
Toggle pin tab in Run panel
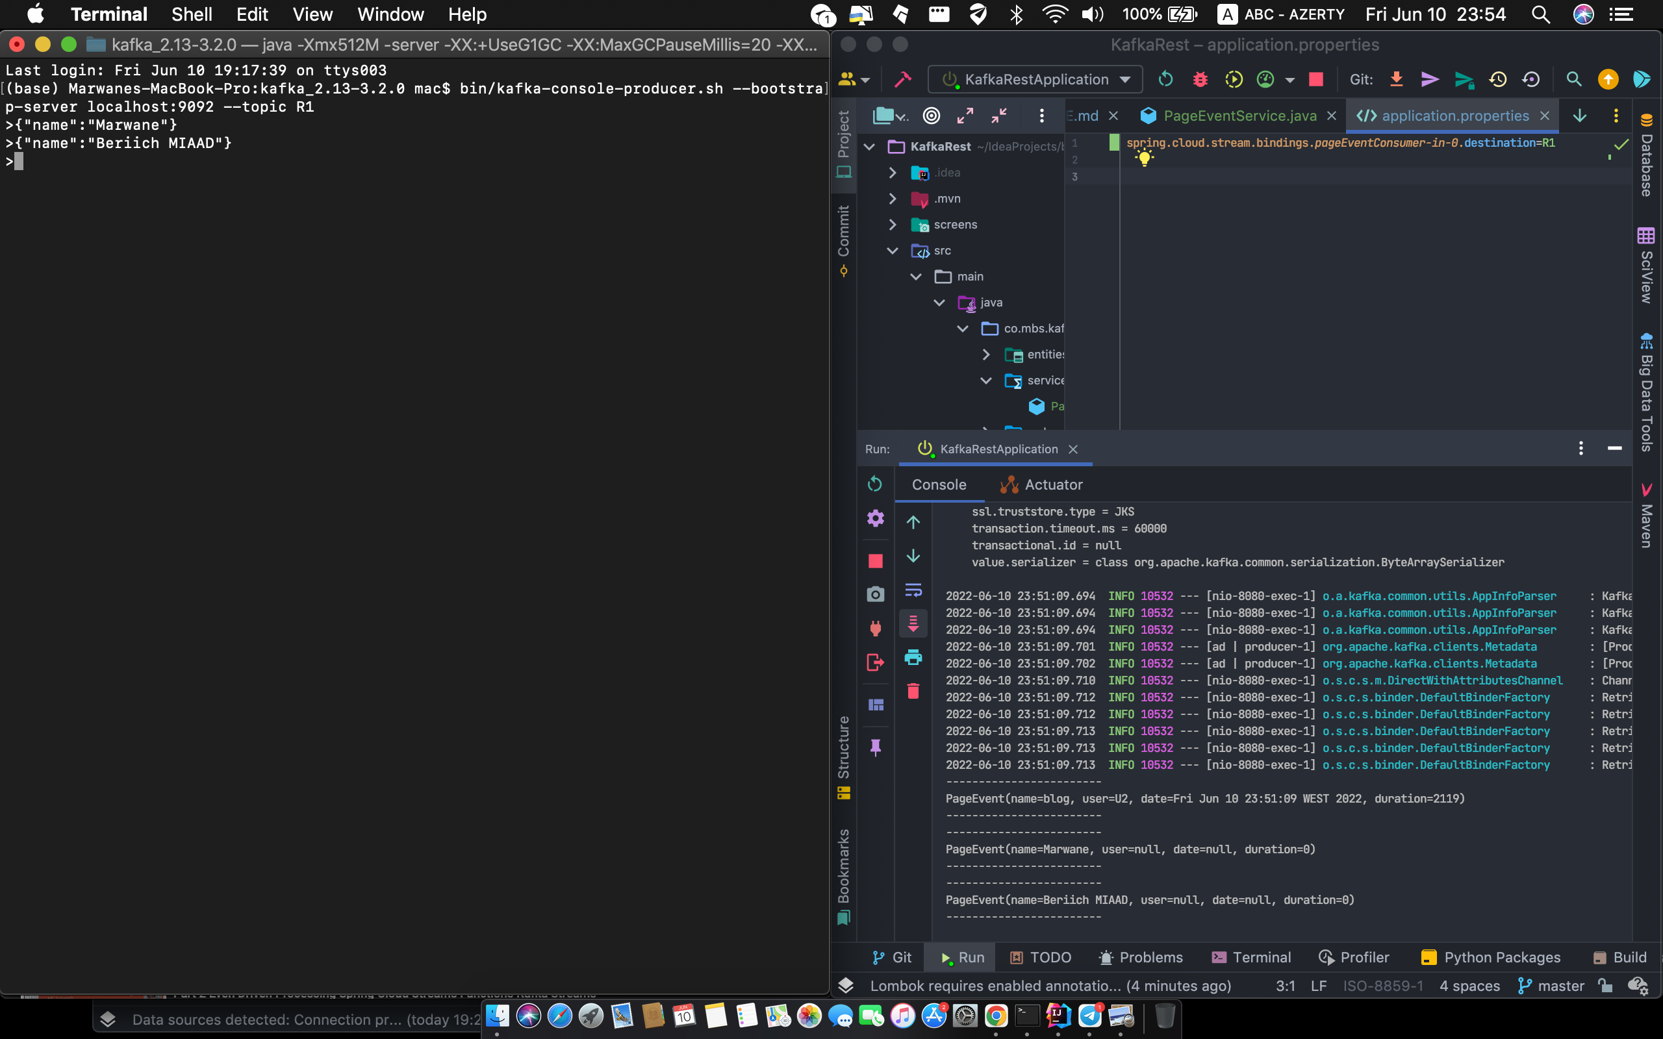click(x=875, y=747)
